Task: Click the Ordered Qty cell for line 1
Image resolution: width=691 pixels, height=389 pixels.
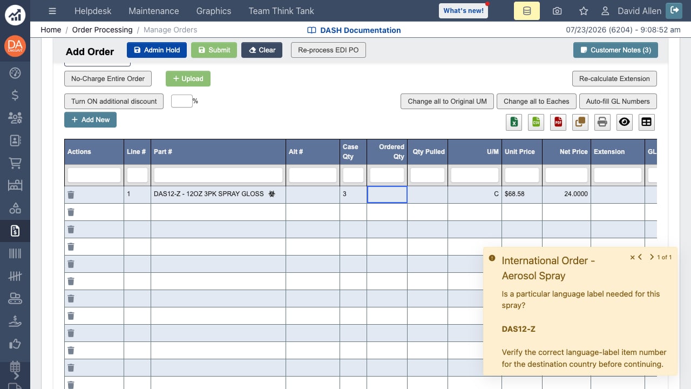Action: [x=387, y=194]
